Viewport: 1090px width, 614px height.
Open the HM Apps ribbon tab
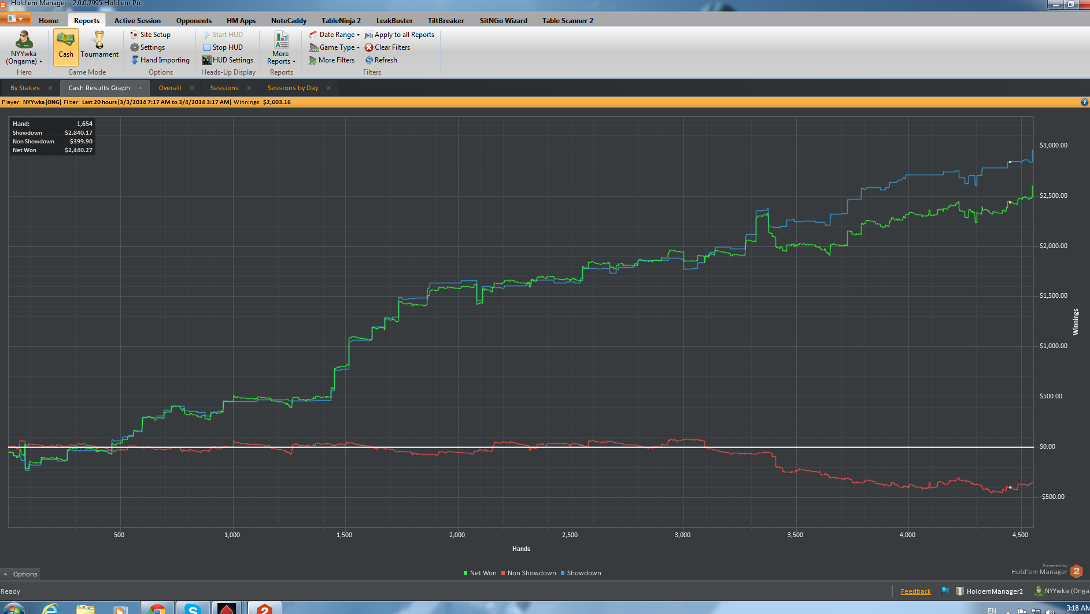(x=241, y=21)
